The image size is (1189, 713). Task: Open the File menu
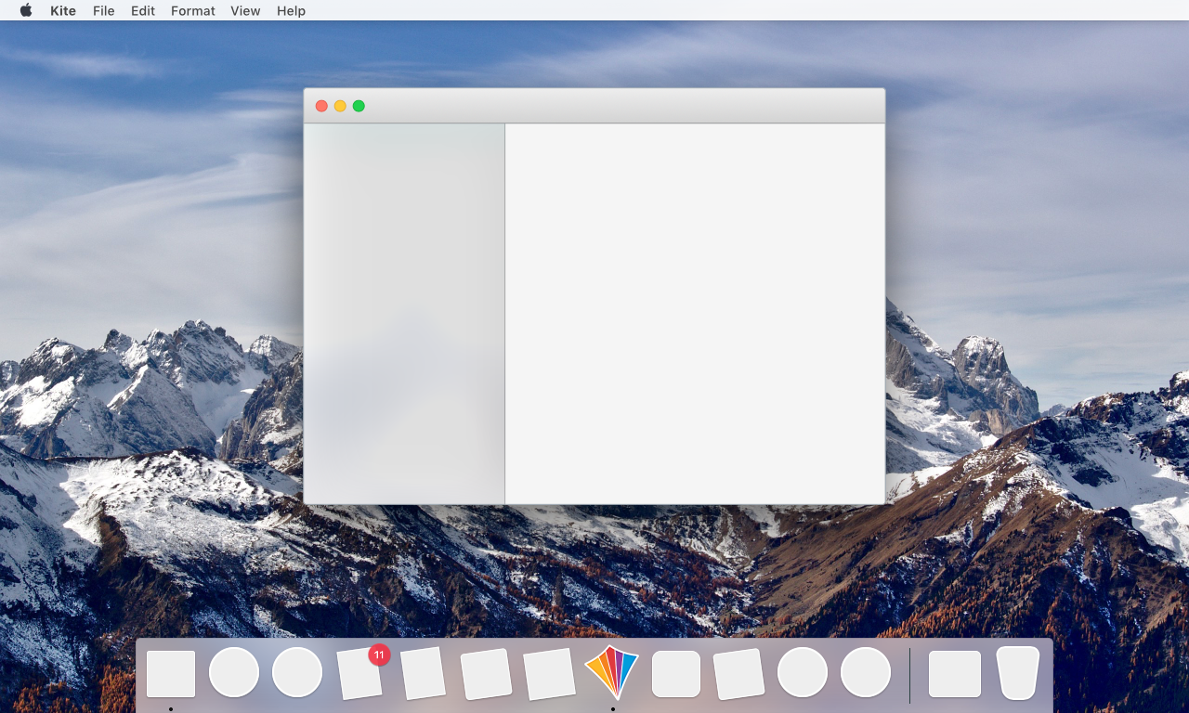tap(104, 10)
